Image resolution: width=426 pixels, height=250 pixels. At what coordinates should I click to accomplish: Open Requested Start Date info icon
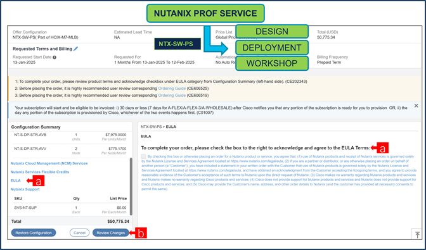coord(55,58)
